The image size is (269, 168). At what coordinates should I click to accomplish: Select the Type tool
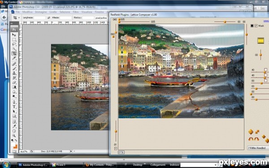click(x=14, y=107)
